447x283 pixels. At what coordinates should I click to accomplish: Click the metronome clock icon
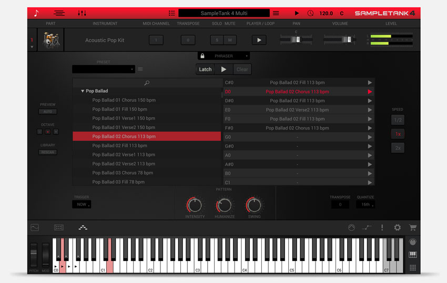[x=310, y=13]
